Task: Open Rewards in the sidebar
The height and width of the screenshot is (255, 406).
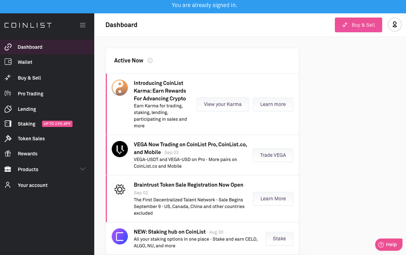Action: pos(47,153)
